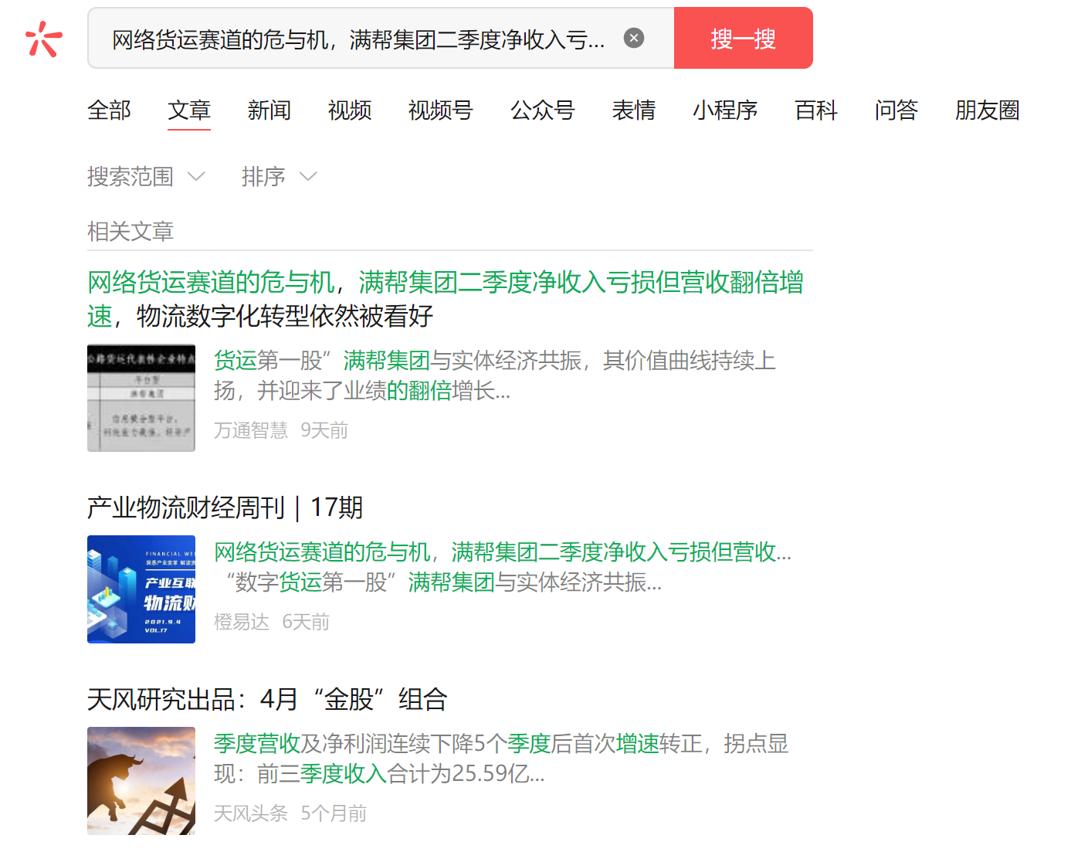This screenshot has height=852, width=1088.
Task: Open article titled 网络货运赛道的危与机
Action: click(x=446, y=299)
